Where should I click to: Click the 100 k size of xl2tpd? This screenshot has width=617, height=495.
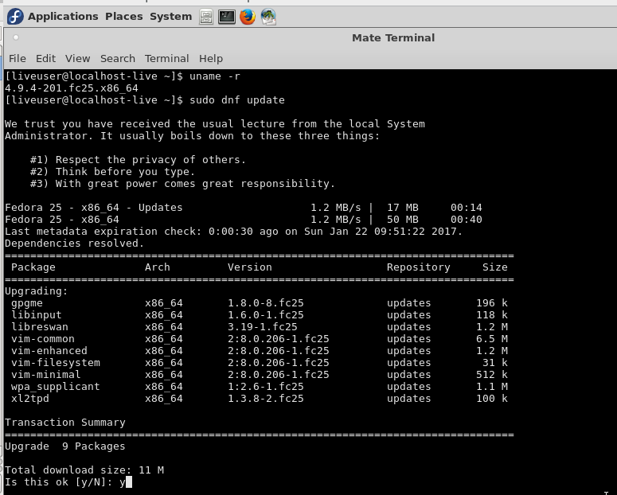pyautogui.click(x=492, y=398)
